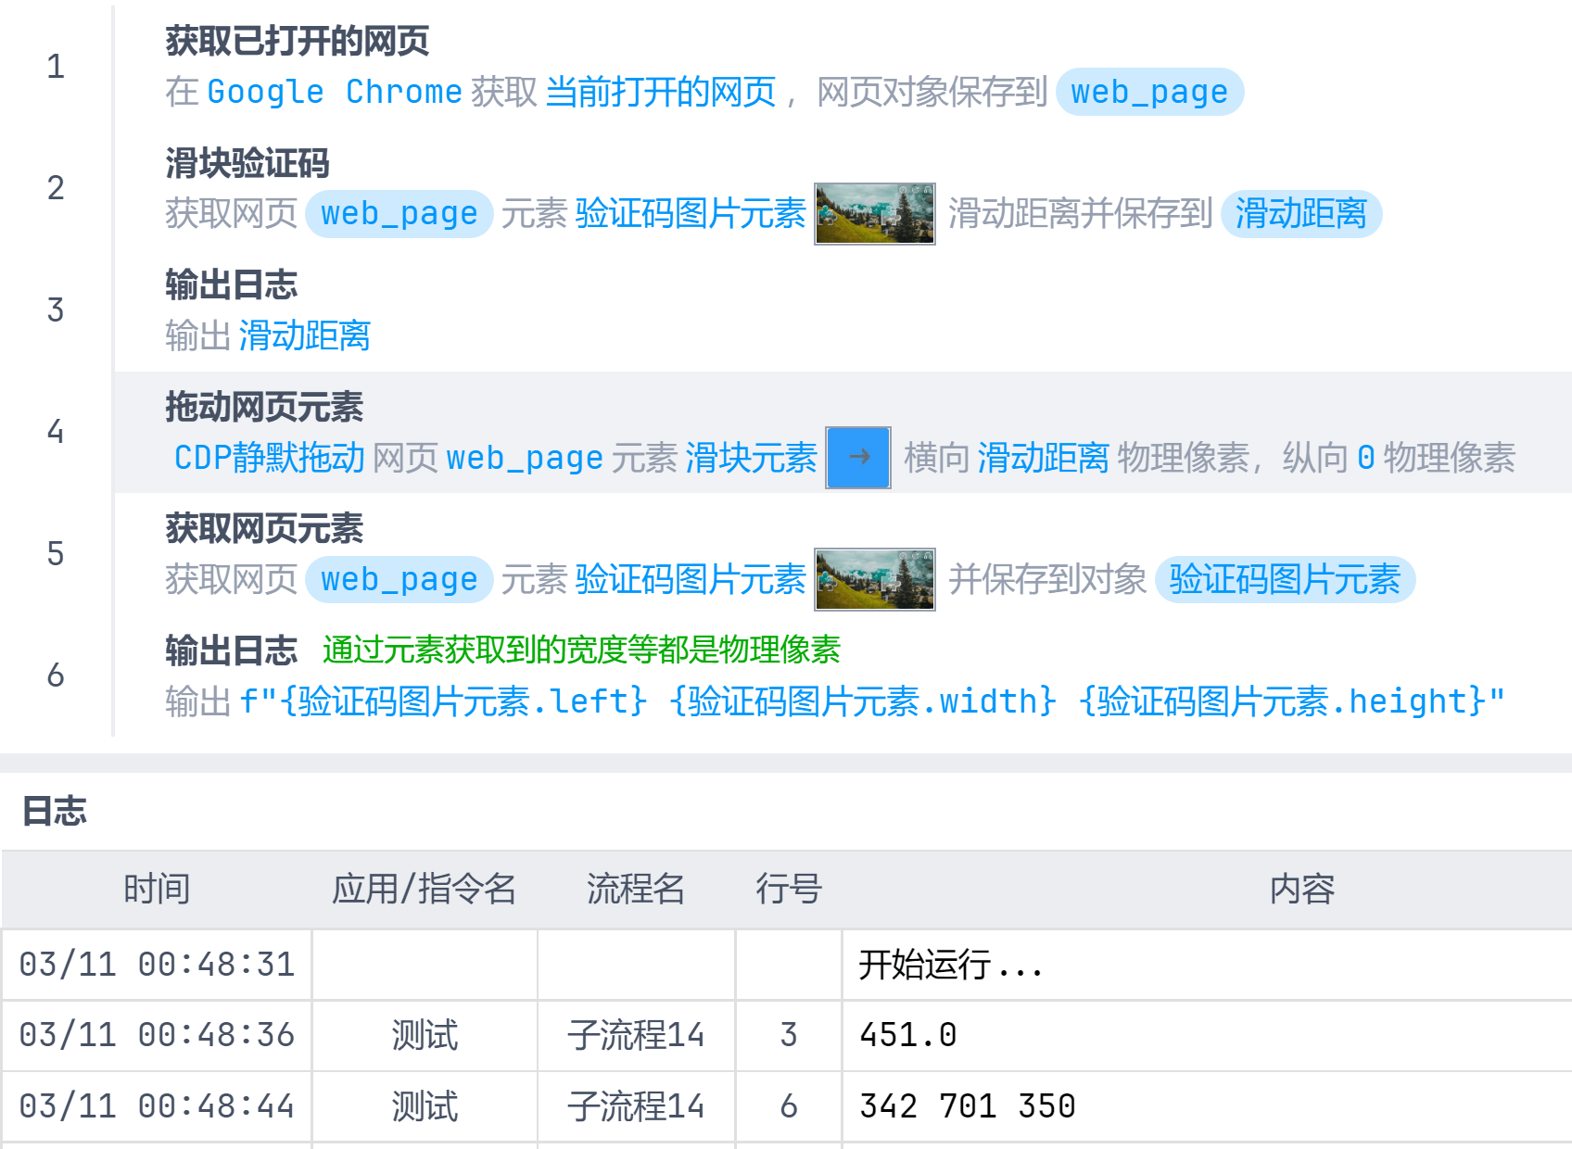Click 当前打开的网页 option in step 1
The height and width of the screenshot is (1149, 1572).
point(660,92)
